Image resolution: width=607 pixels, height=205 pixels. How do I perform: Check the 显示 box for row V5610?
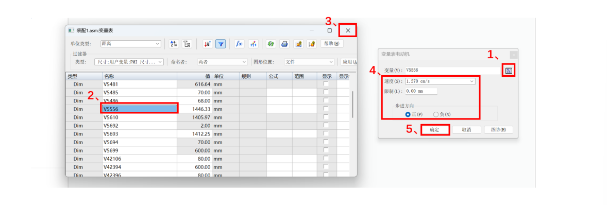tap(326, 117)
